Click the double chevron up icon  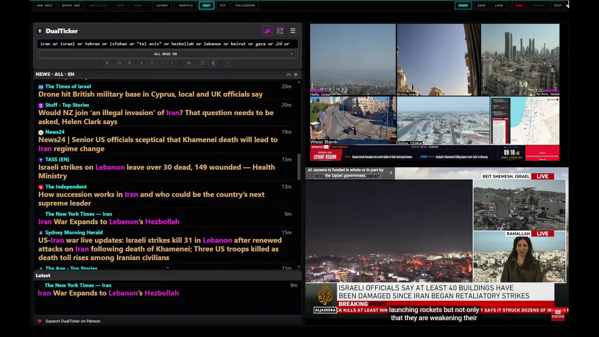point(152,63)
